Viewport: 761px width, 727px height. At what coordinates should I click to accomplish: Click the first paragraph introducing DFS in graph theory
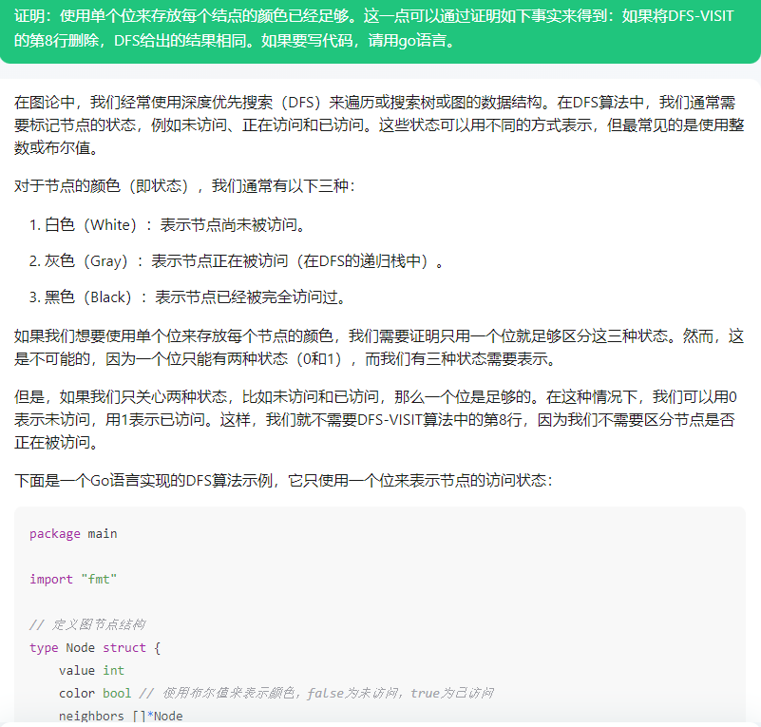[380, 124]
